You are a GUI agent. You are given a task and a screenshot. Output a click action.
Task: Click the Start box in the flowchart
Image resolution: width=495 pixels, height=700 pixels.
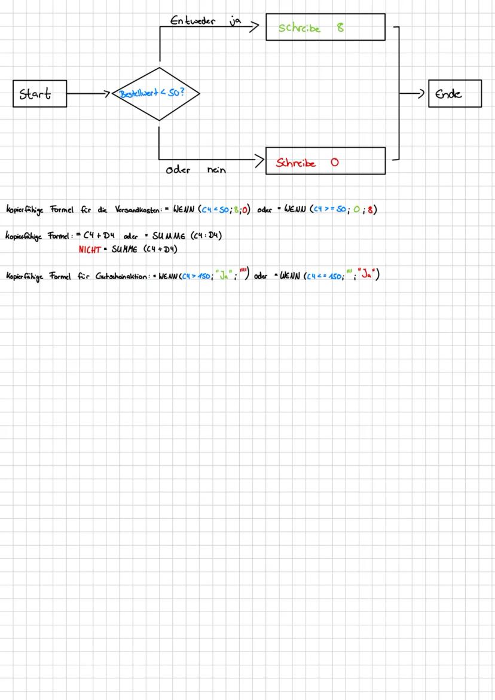coord(38,94)
